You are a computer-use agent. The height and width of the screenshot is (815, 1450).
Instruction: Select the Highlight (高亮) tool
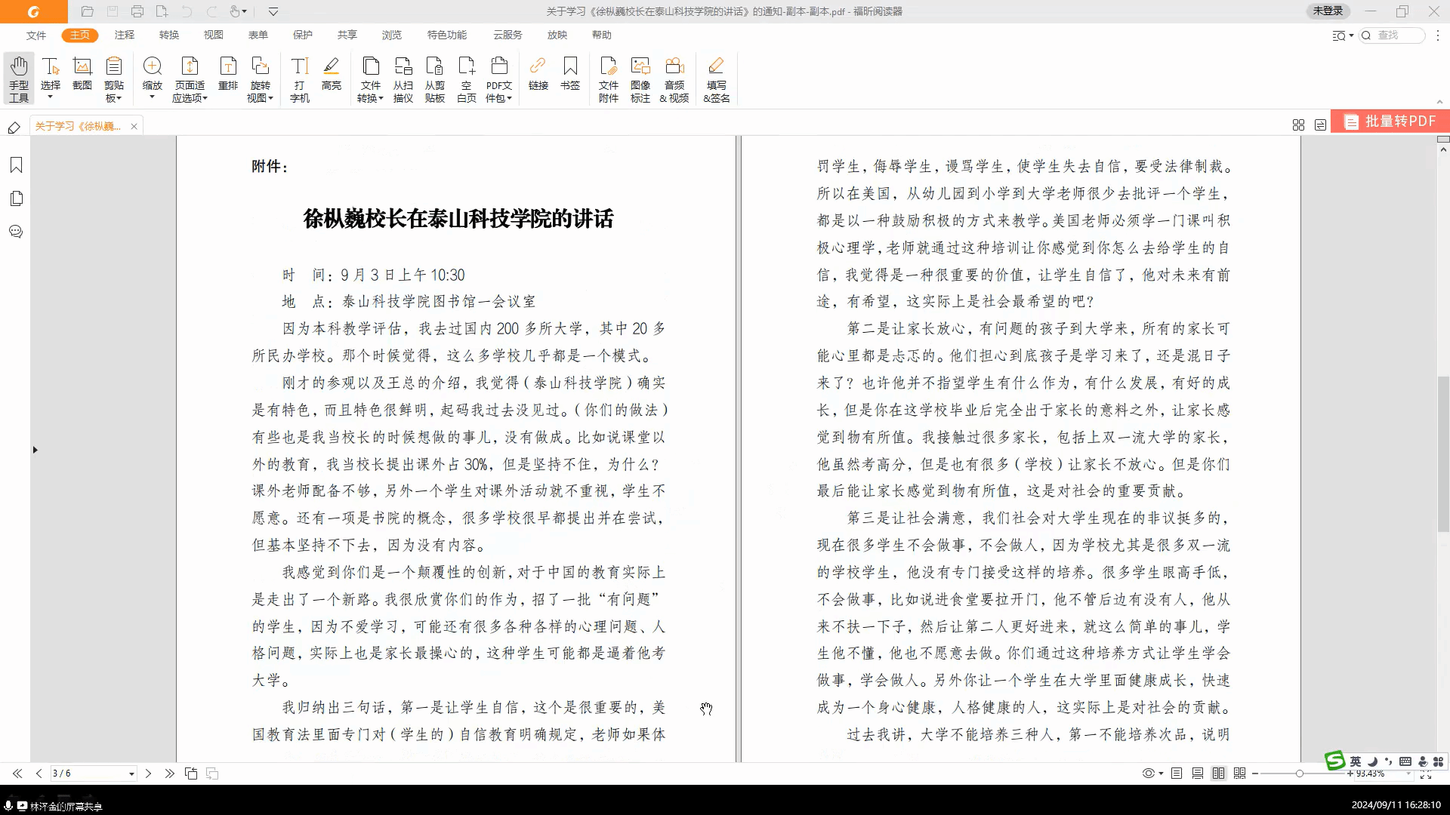click(x=331, y=74)
